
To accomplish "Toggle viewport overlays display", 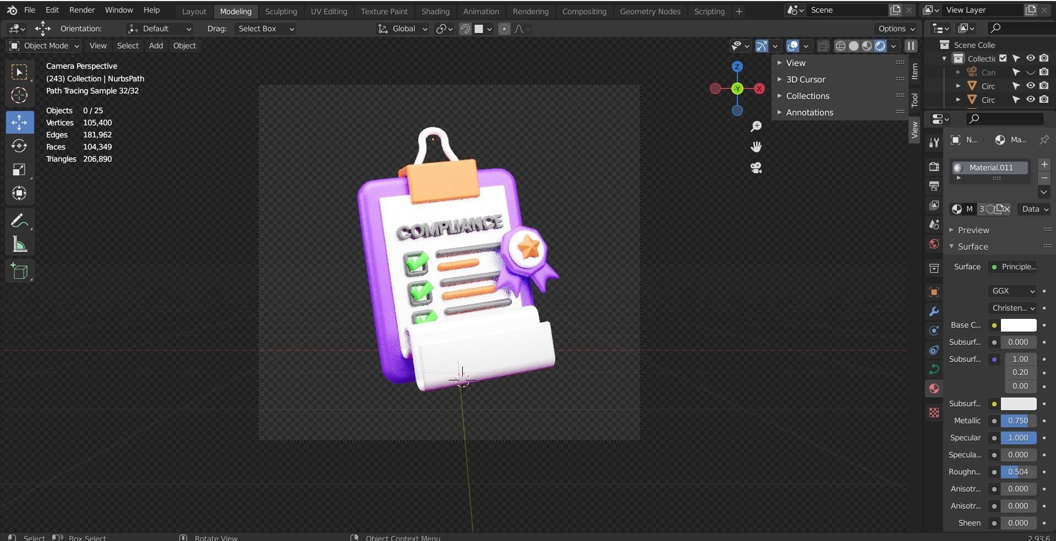I will click(x=792, y=46).
